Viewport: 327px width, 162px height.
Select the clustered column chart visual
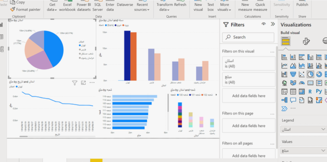click(310, 57)
